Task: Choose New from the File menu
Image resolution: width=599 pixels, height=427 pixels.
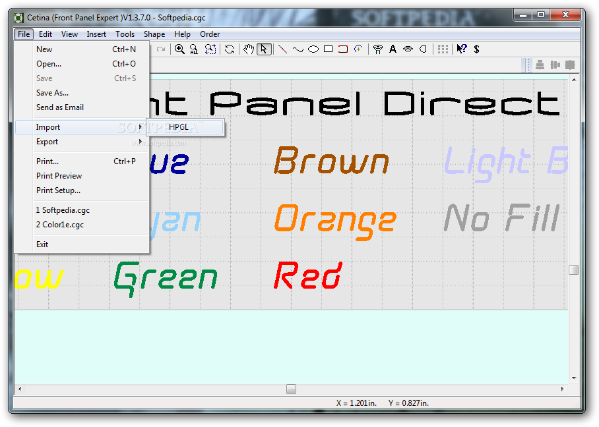Action: point(81,49)
